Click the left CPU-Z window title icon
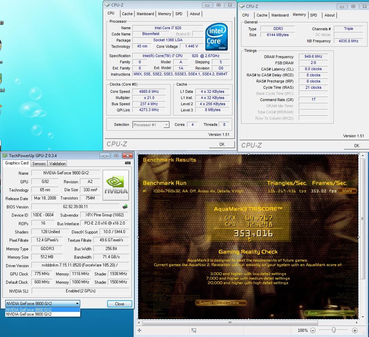 pyautogui.click(x=107, y=5)
